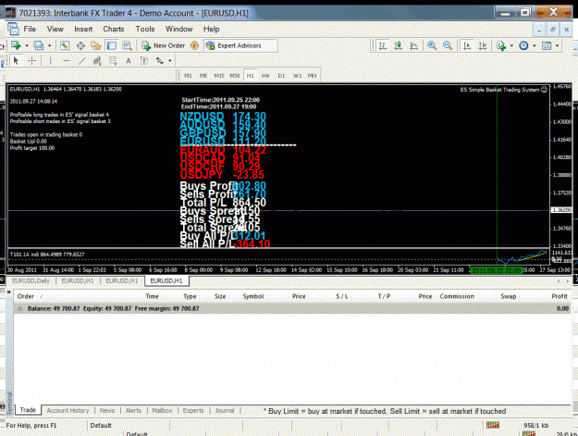
Task: Show the Navigator panel icon
Action: [x=96, y=45]
